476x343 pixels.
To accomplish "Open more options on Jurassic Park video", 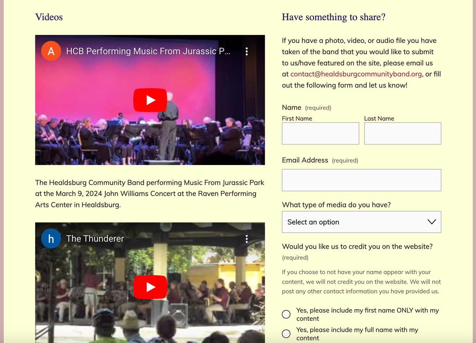I will pos(247,51).
